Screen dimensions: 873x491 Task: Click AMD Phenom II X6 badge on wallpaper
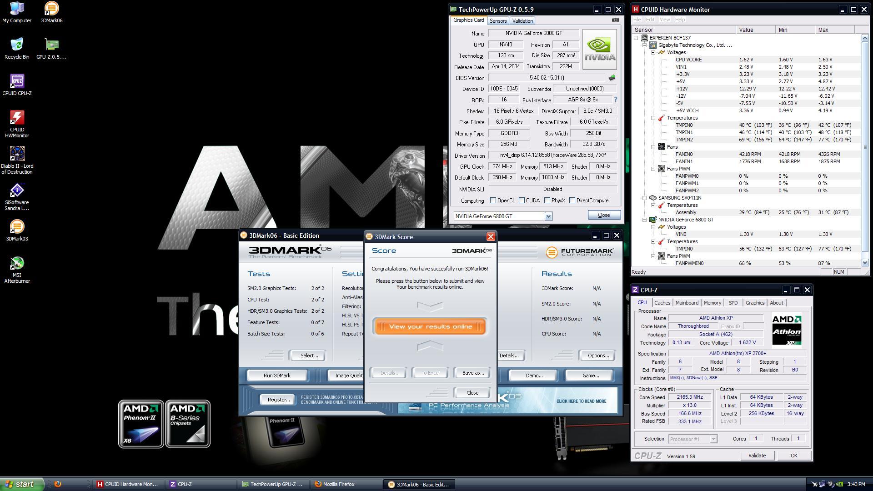pyautogui.click(x=141, y=424)
